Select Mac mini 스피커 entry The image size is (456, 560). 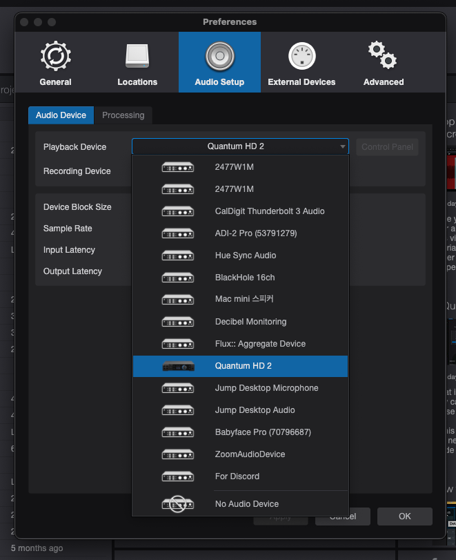pyautogui.click(x=240, y=299)
